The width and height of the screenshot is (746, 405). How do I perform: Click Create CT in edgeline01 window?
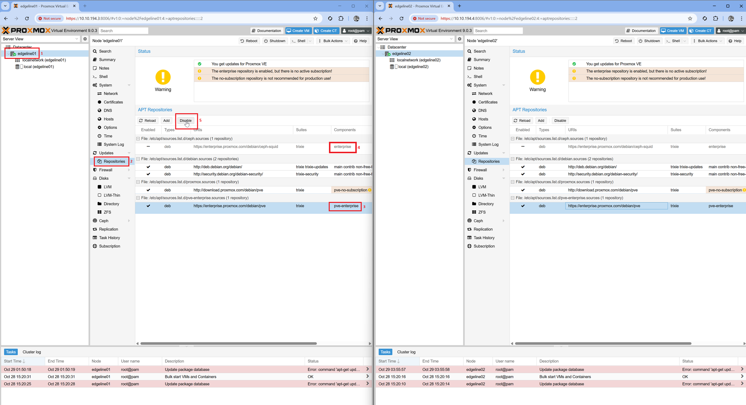point(326,31)
